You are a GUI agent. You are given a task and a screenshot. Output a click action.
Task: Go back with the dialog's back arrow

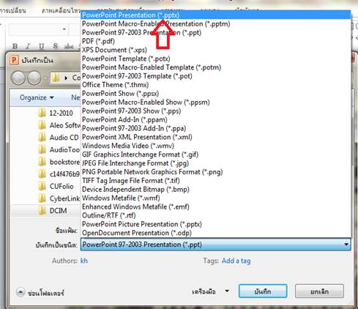point(18,78)
